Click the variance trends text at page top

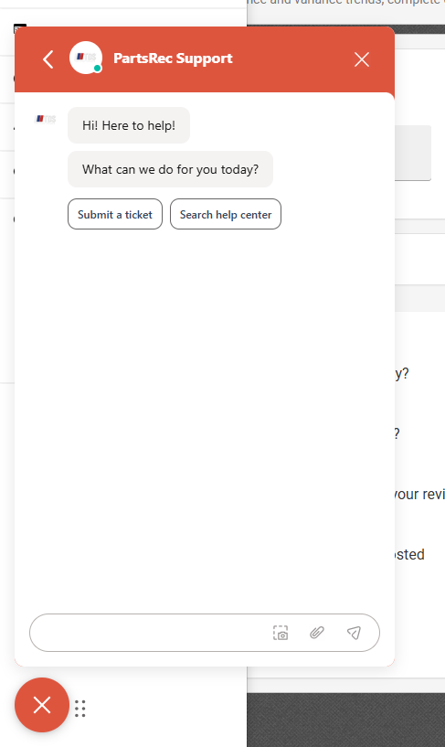coord(346,3)
